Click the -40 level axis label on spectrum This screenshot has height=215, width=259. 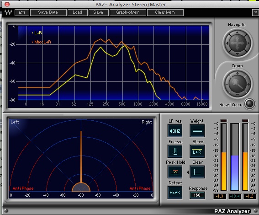point(12,63)
